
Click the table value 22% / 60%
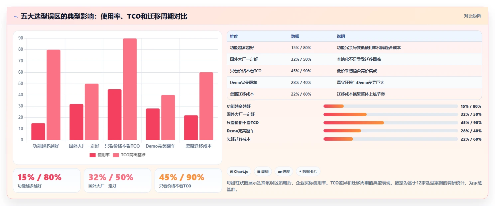pyautogui.click(x=301, y=94)
